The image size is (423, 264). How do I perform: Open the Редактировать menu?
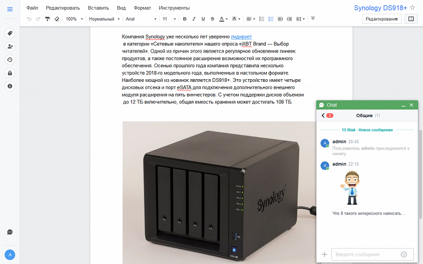coord(62,8)
